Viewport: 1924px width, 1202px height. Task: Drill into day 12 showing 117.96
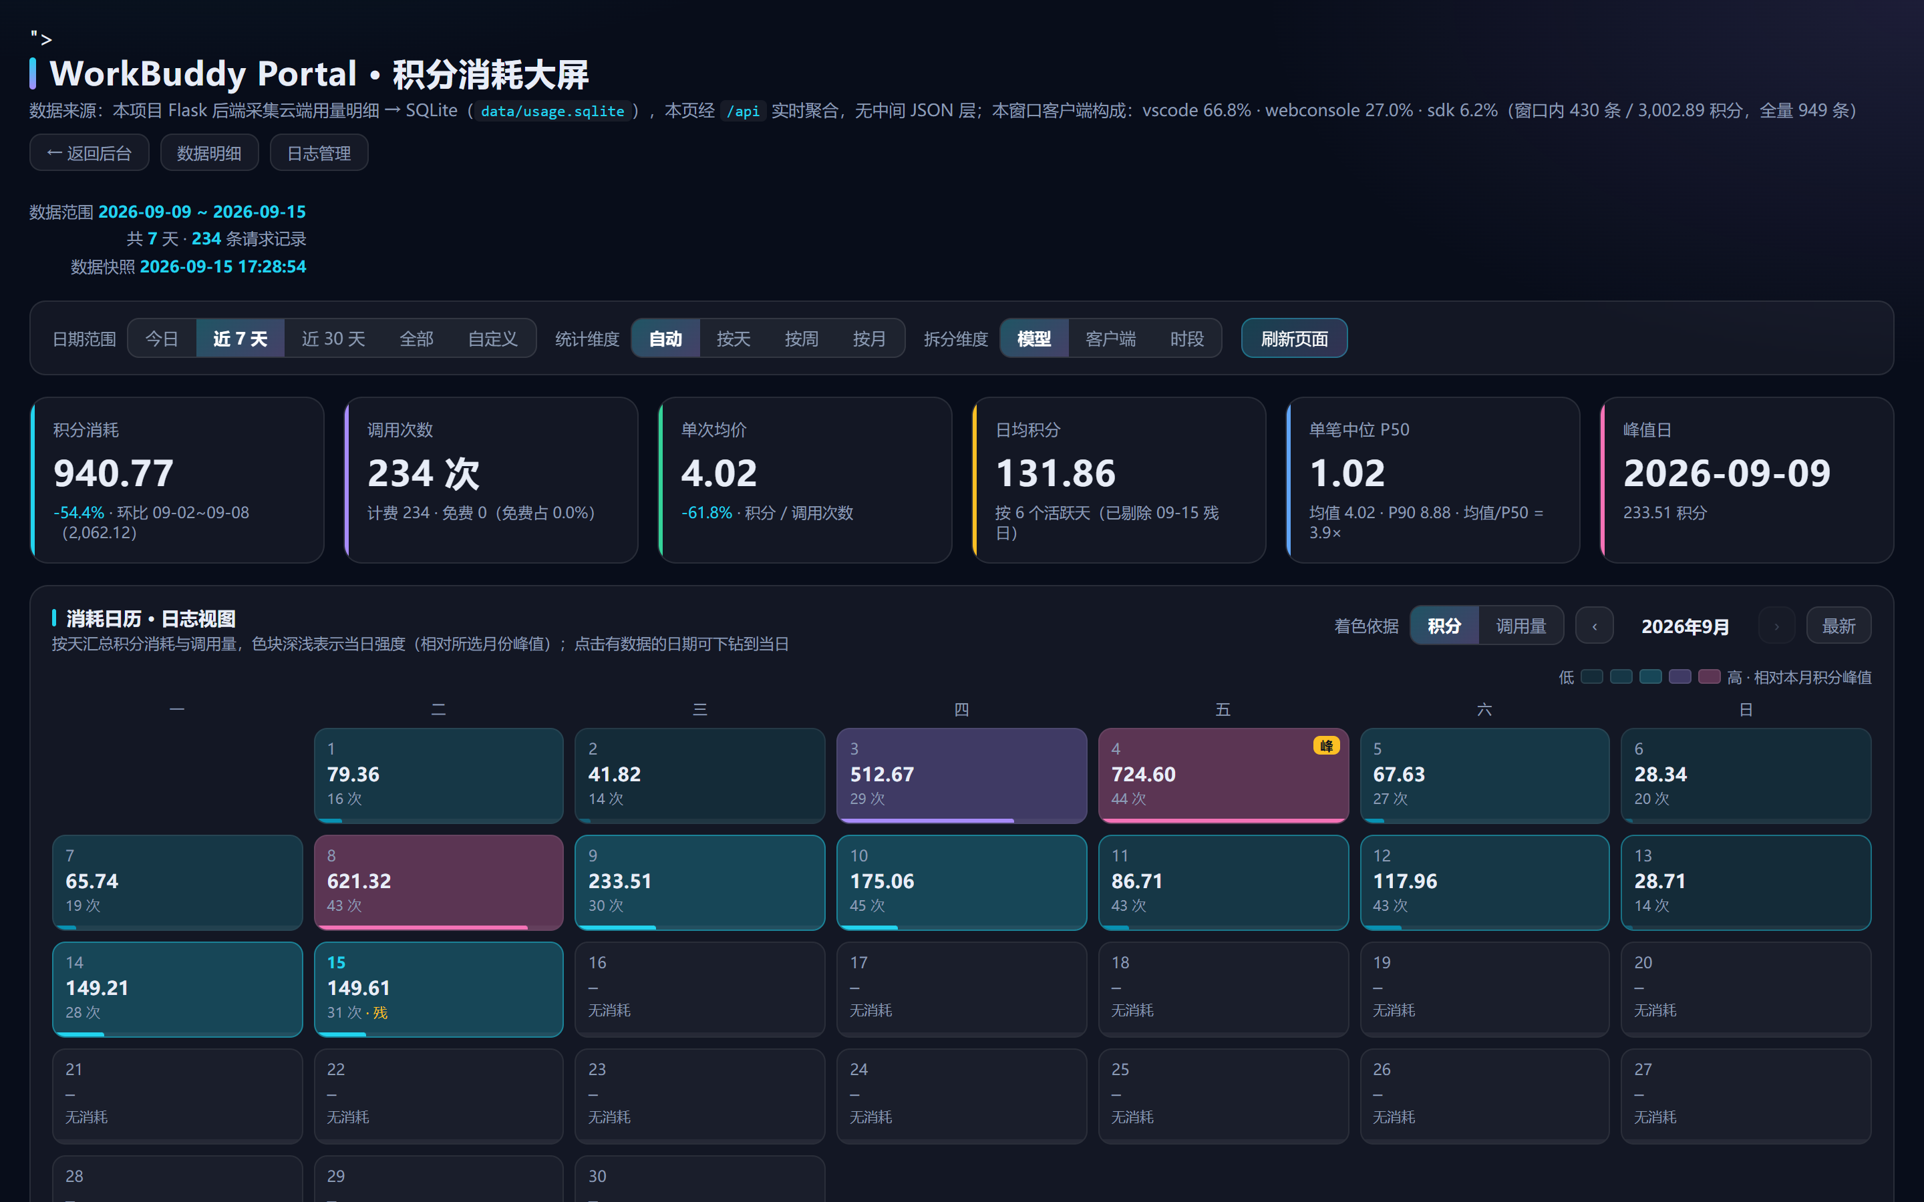coord(1484,882)
